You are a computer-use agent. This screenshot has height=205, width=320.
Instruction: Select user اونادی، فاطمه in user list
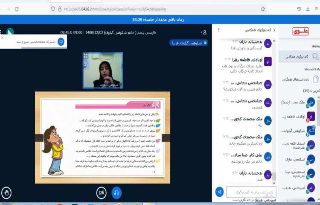tap(298, 117)
